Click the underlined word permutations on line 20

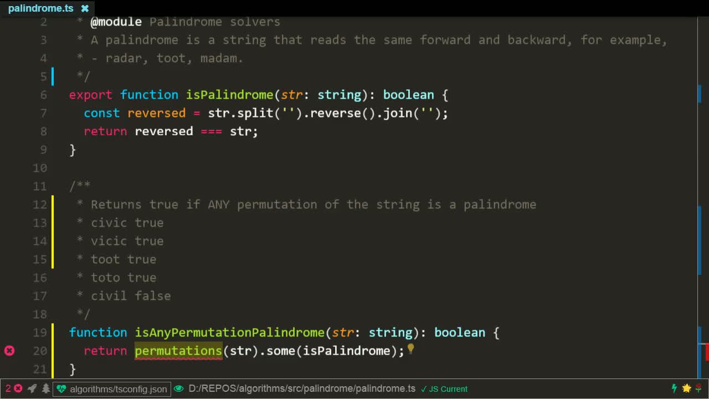[x=178, y=350]
